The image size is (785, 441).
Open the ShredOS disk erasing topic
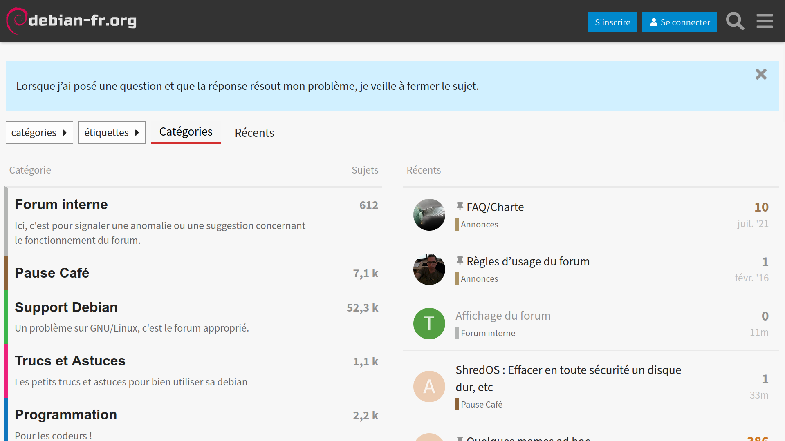pyautogui.click(x=568, y=378)
